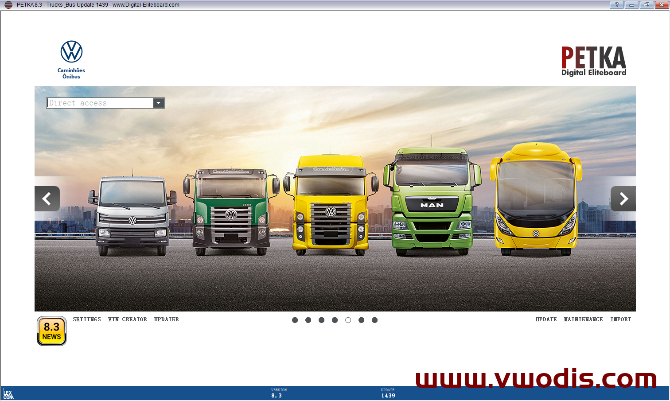Click the green Constellation truck
The width and height of the screenshot is (670, 401).
point(231,212)
